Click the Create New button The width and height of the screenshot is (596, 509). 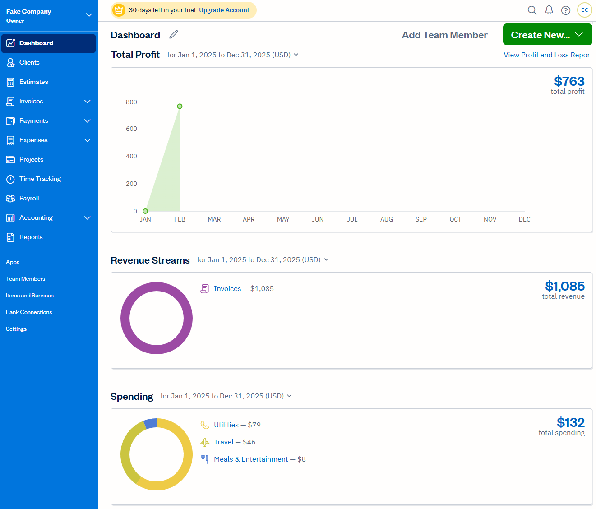pyautogui.click(x=547, y=35)
